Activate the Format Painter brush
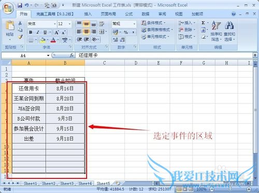 coord(20,37)
